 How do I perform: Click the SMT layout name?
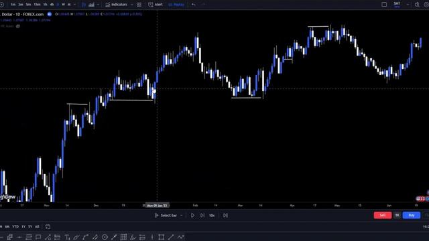397,4
